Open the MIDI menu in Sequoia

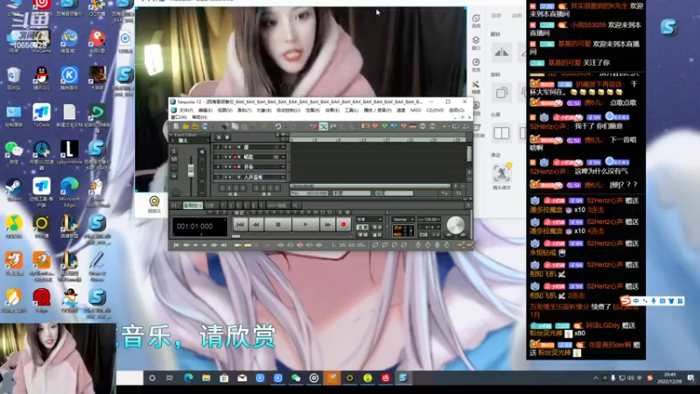[x=416, y=110]
